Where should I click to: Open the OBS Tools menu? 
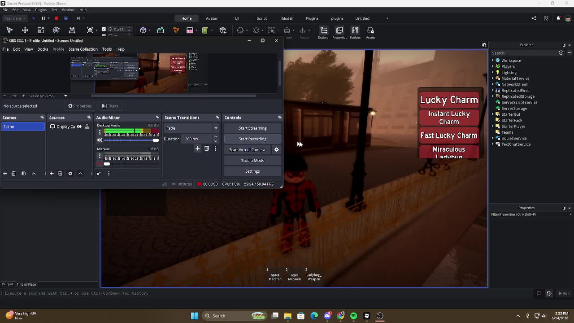[107, 49]
